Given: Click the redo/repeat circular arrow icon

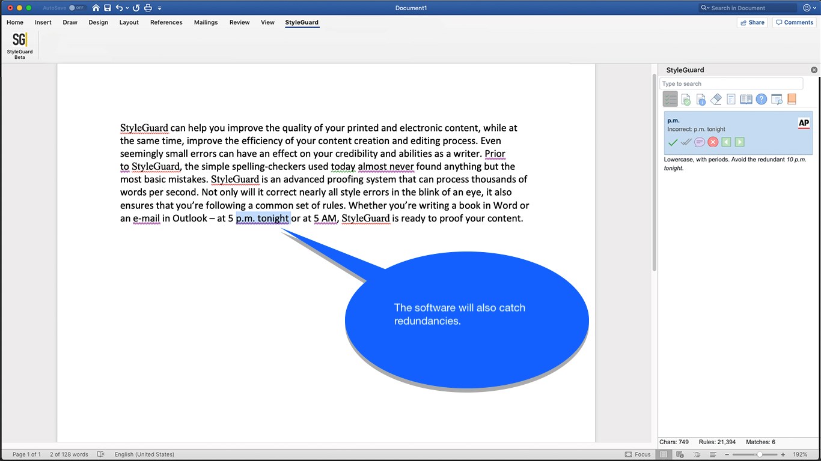Looking at the screenshot, I should point(136,8).
